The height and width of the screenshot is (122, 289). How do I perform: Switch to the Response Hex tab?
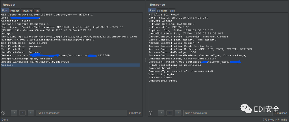pyautogui.click(x=172, y=11)
